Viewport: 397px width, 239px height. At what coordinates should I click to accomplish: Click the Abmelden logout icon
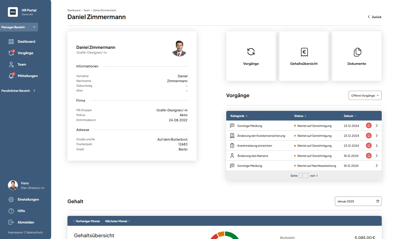[x=11, y=222]
